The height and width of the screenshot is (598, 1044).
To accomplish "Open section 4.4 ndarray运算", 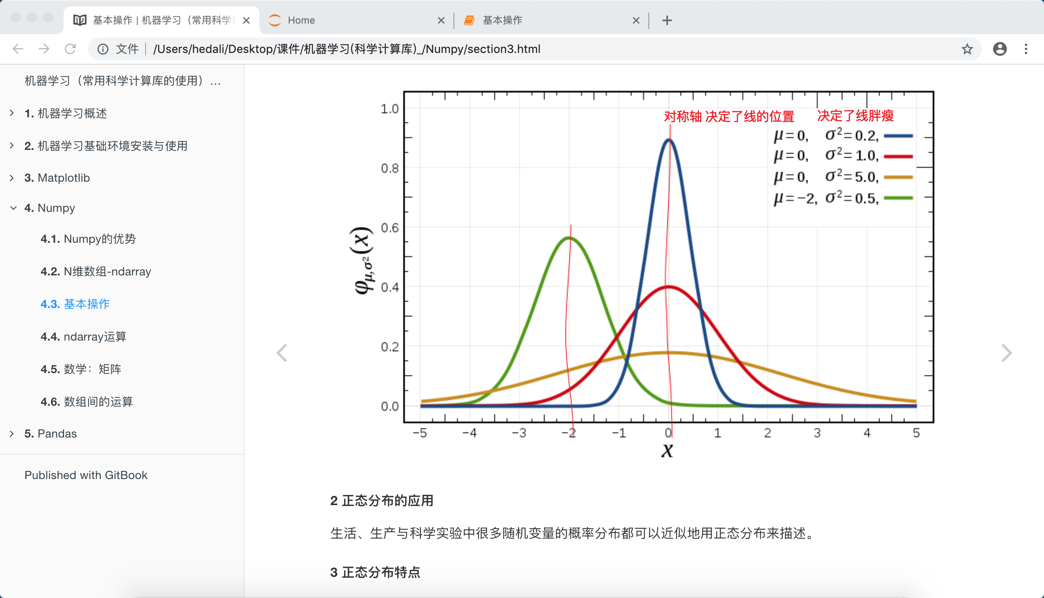I will coord(84,336).
